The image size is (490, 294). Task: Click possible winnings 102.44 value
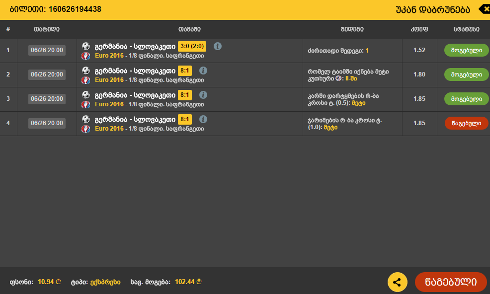pyautogui.click(x=188, y=282)
